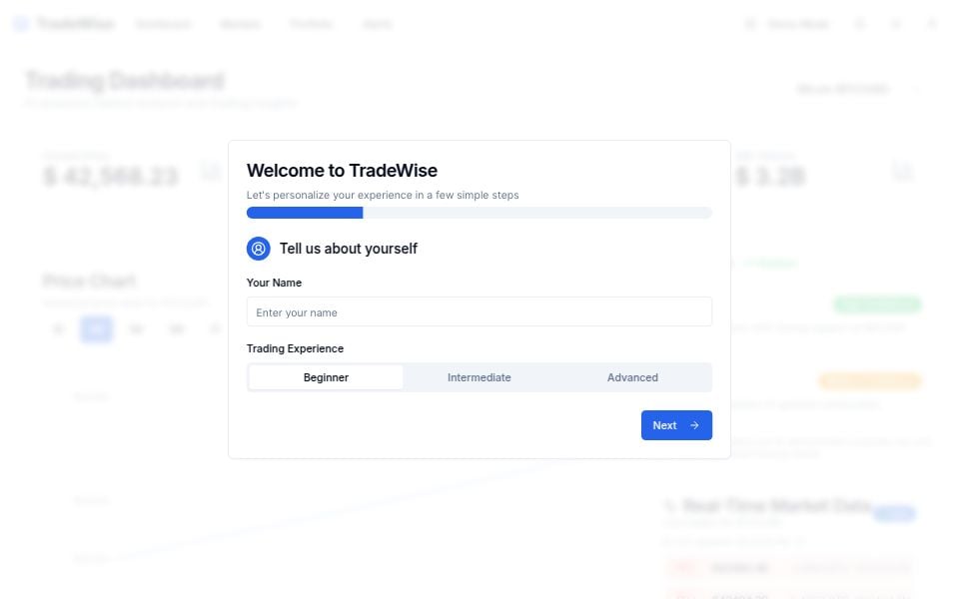
Task: Expand the chevron beside the dashboard selector
Action: 916,89
